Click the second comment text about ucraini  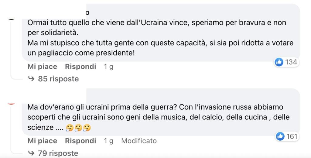[x=159, y=117]
